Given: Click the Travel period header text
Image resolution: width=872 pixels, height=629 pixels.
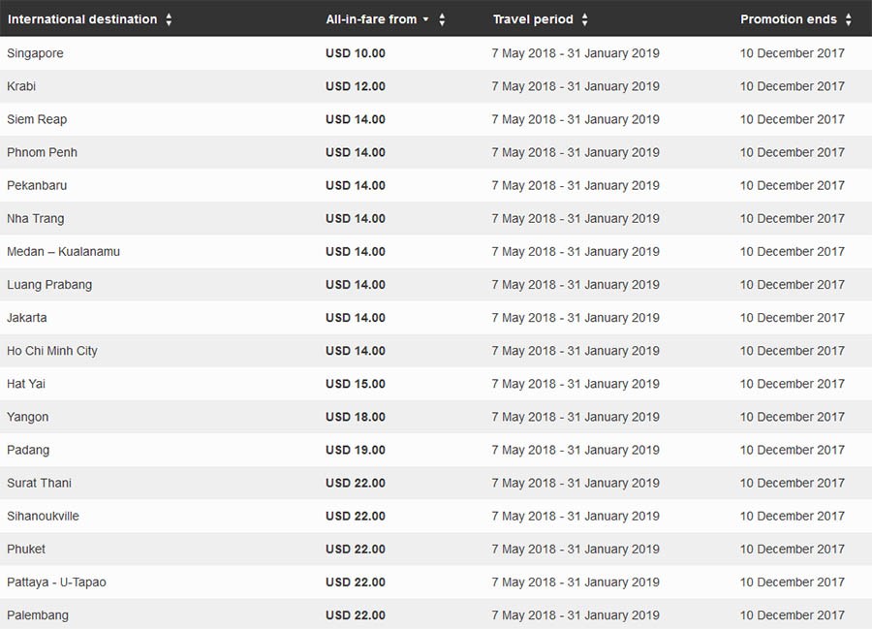Looking at the screenshot, I should [533, 19].
